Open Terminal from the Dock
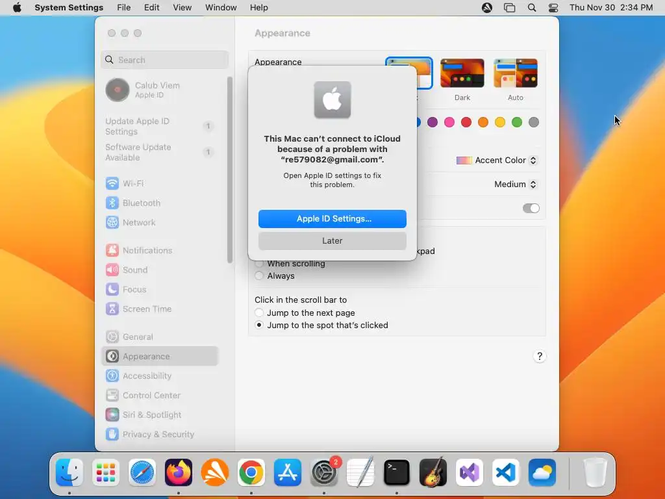The width and height of the screenshot is (665, 499). click(397, 472)
